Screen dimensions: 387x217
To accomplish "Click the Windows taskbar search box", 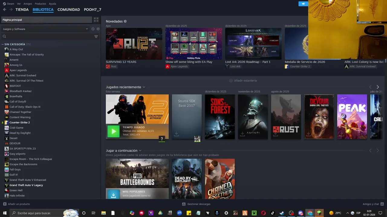I will [44, 213].
